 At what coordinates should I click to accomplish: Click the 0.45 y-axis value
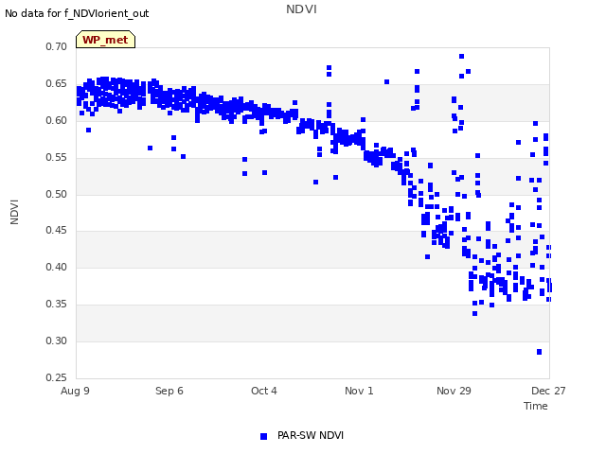coord(56,231)
